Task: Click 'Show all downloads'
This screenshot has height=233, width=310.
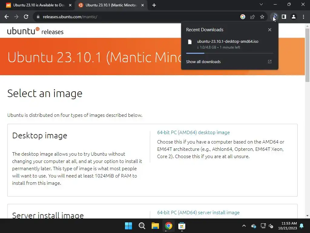Action: pos(203,62)
